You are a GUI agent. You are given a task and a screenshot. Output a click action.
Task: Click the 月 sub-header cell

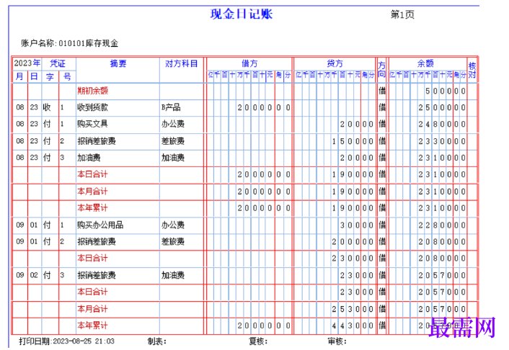pos(19,77)
